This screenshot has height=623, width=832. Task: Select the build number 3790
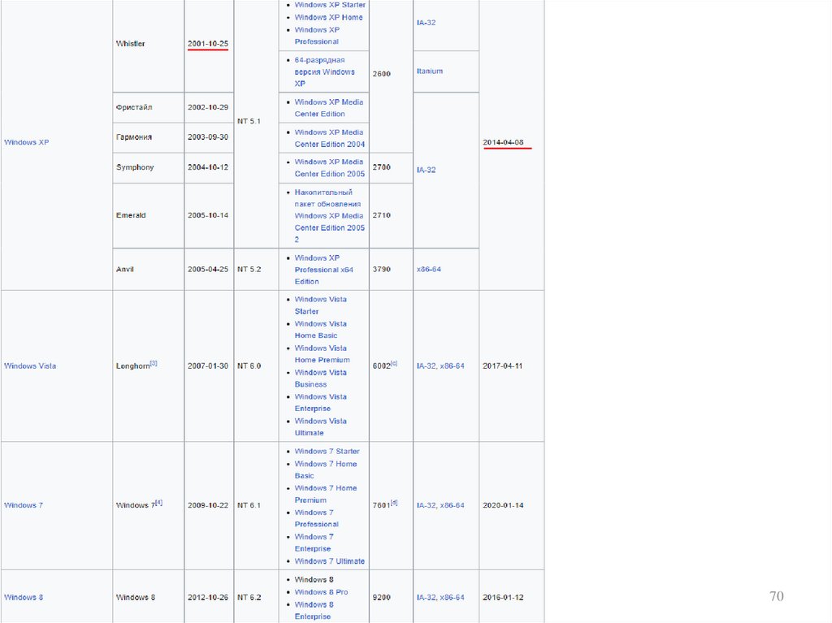[x=382, y=269]
